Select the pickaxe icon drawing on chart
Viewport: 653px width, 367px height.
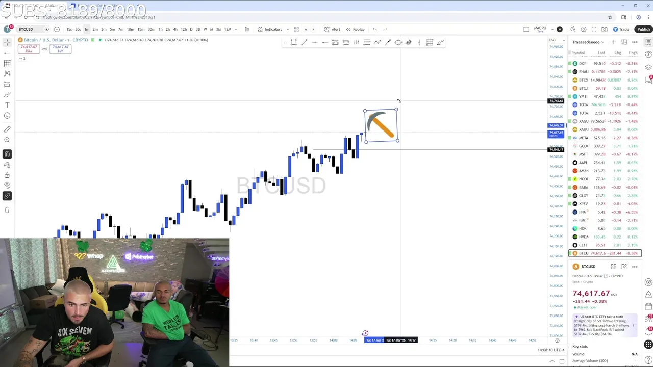tap(381, 125)
